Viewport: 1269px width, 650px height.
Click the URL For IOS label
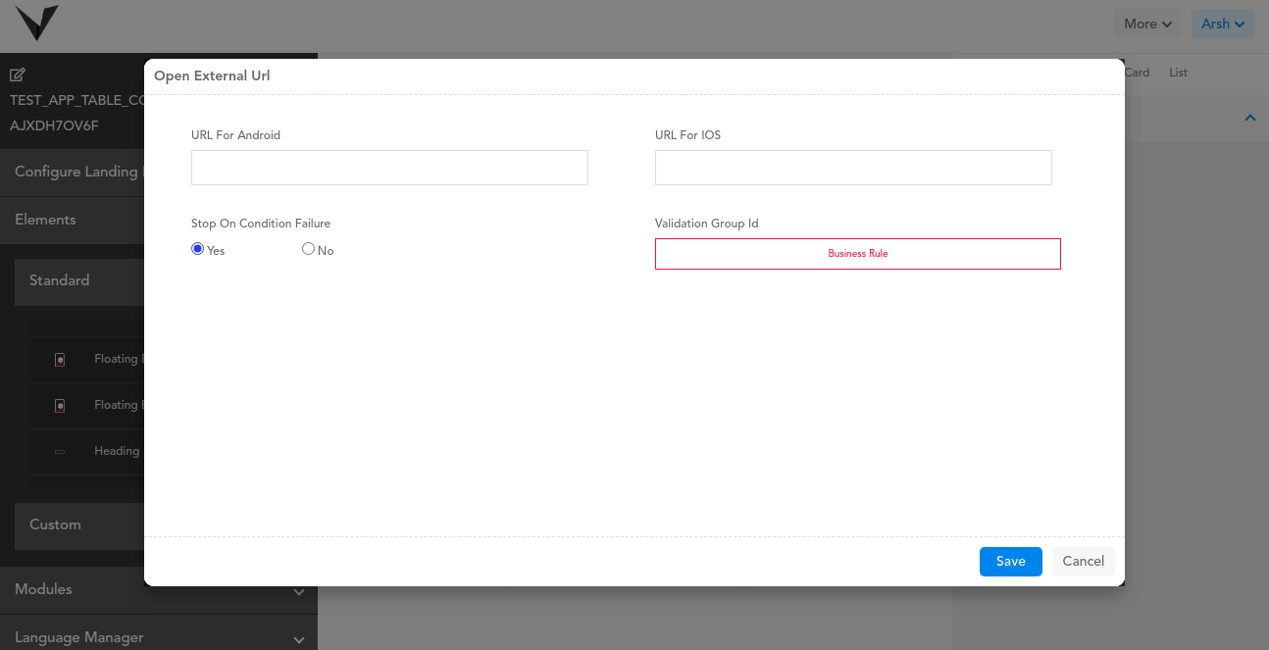[x=687, y=135]
